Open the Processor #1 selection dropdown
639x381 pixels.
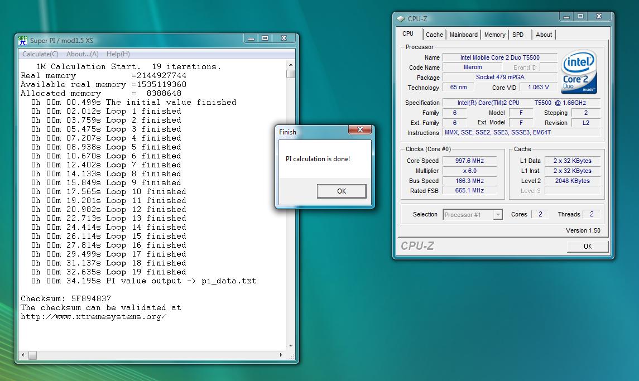(x=473, y=215)
